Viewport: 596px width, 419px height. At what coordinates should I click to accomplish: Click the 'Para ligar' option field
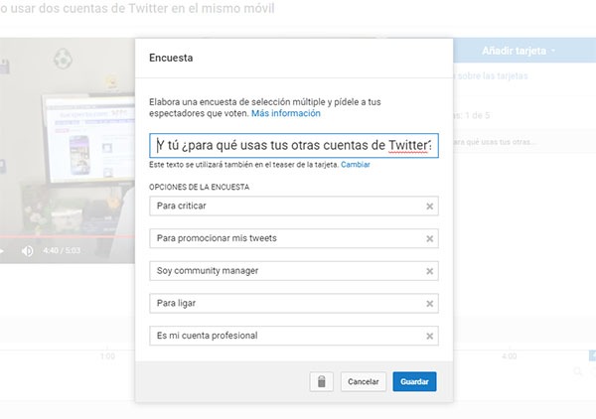[x=283, y=303]
